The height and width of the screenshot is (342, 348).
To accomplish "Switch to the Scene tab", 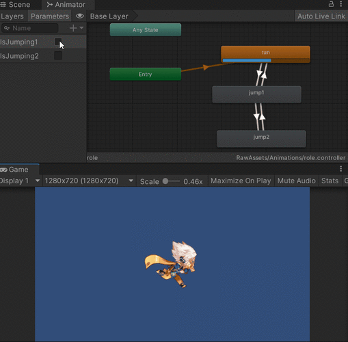I will click(x=15, y=5).
